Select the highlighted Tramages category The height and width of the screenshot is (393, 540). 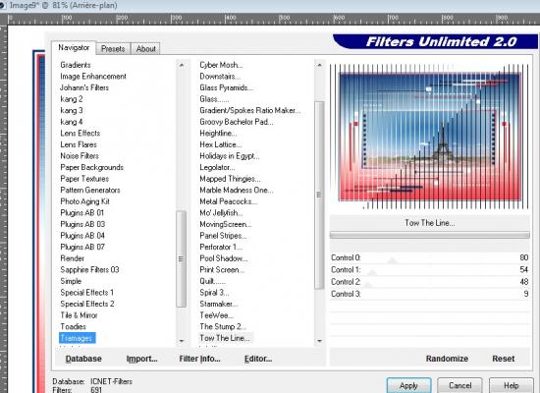(x=77, y=338)
